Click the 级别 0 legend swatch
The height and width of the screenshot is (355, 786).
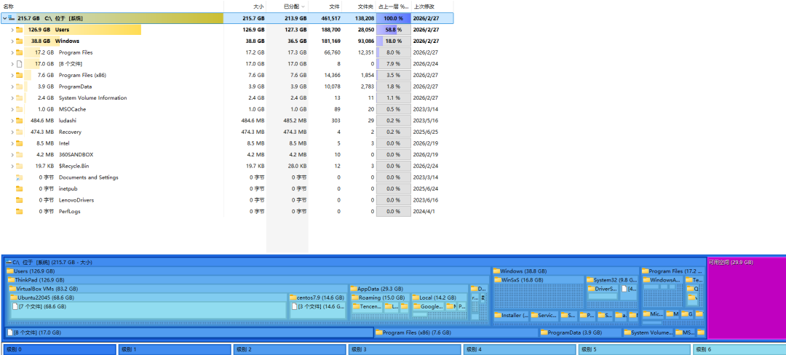tap(59, 349)
